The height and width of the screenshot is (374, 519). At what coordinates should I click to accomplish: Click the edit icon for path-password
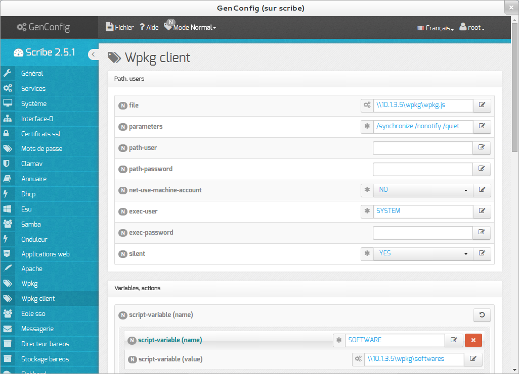pyautogui.click(x=482, y=169)
